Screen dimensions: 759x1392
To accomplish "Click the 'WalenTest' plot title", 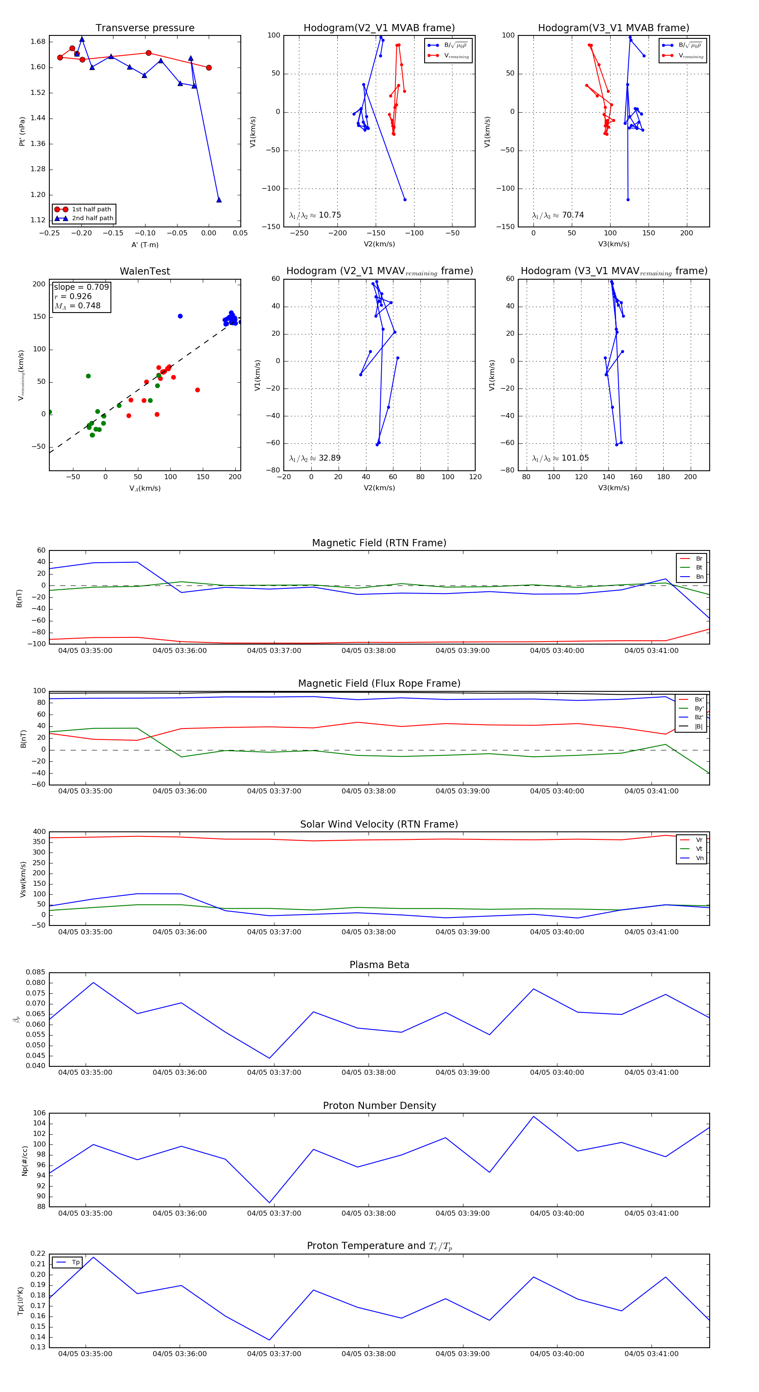I will point(145,271).
